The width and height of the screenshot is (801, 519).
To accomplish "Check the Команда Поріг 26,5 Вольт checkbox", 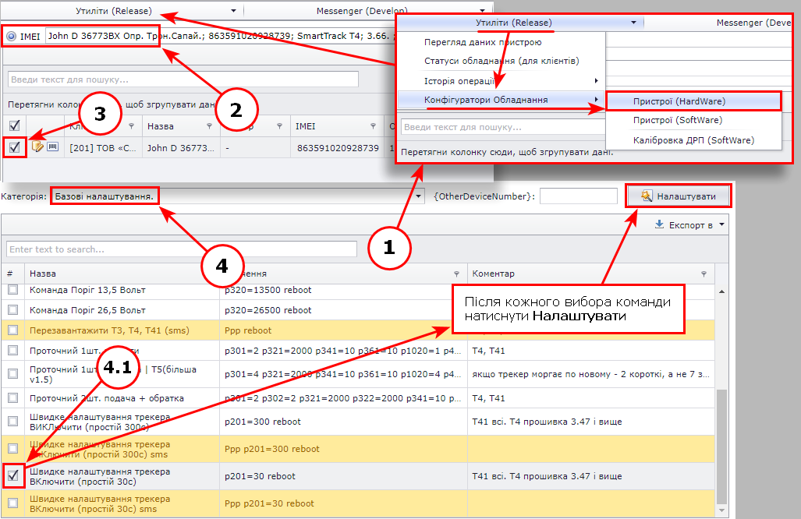I will pyautogui.click(x=12, y=310).
